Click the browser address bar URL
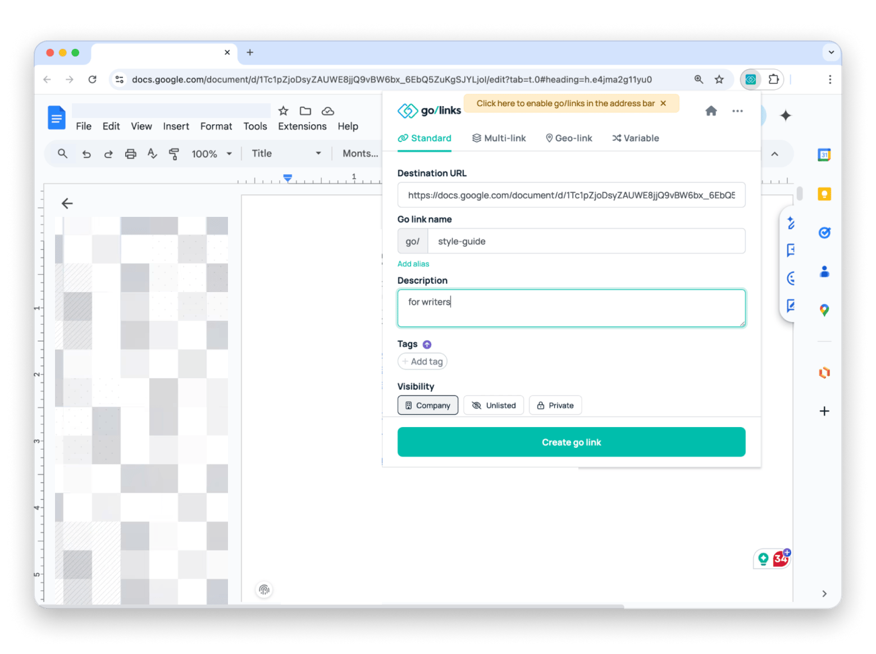The width and height of the screenshot is (876, 654). (392, 79)
